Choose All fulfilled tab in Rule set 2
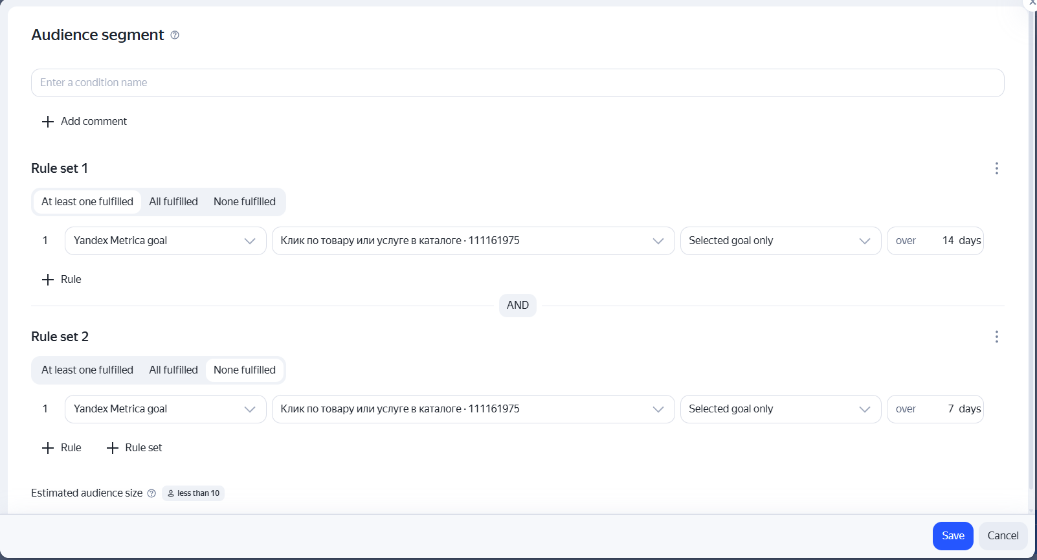The image size is (1037, 560). 173,370
